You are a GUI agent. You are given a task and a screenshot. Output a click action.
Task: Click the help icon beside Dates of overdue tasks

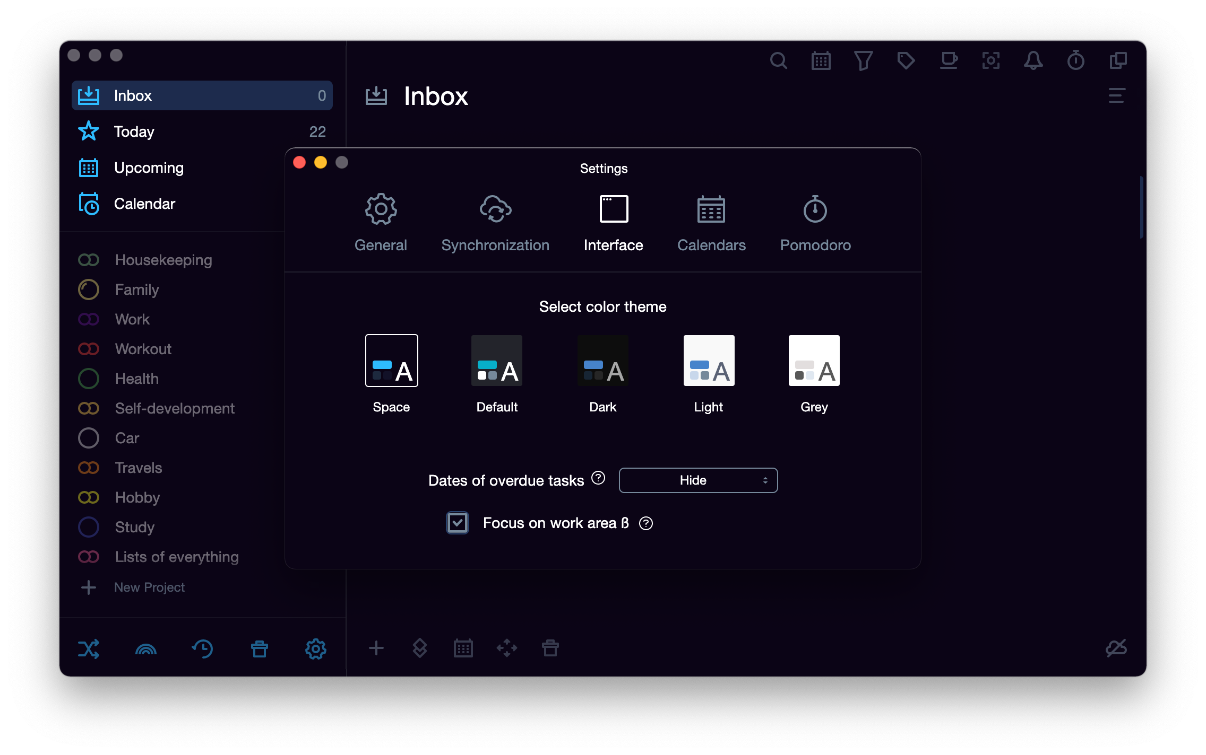[598, 478]
